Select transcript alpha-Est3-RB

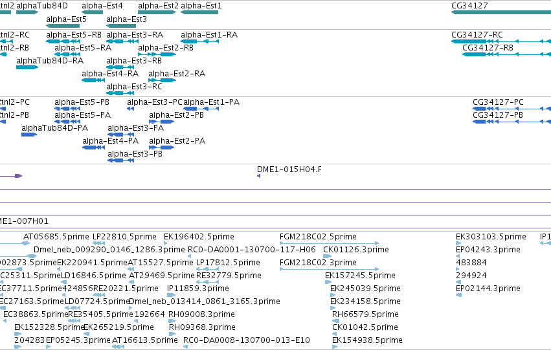click(120, 67)
